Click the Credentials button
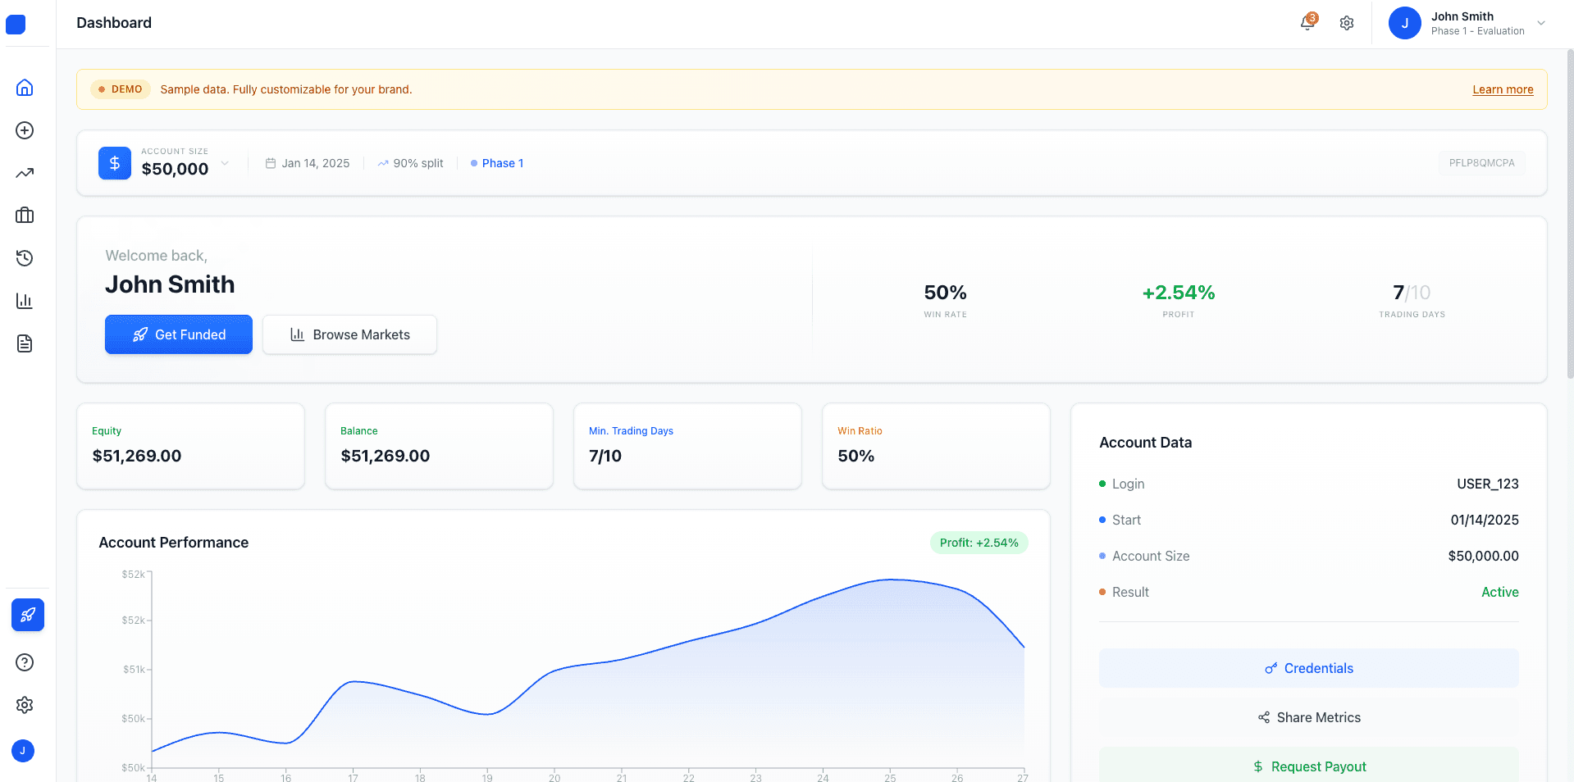Image resolution: width=1574 pixels, height=782 pixels. [1308, 668]
